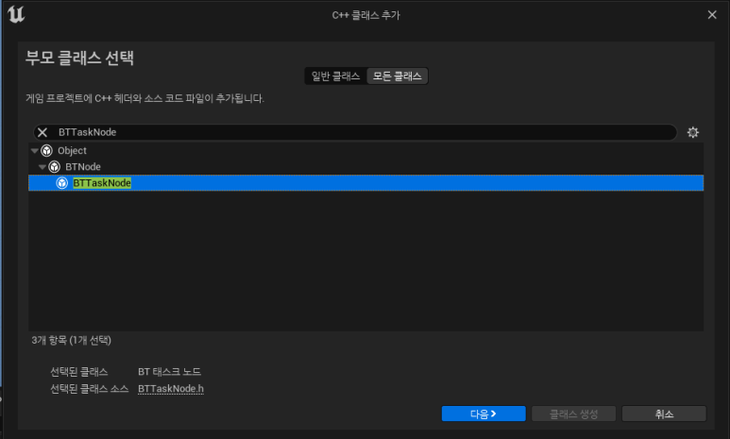Screen dimensions: 730x439
Task: Click the BTTaskNode class icon
Action: 62,183
